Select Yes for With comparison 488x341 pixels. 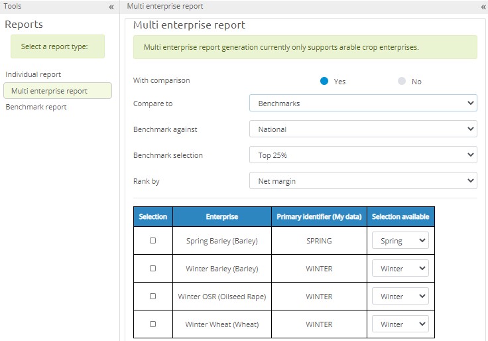(x=324, y=81)
